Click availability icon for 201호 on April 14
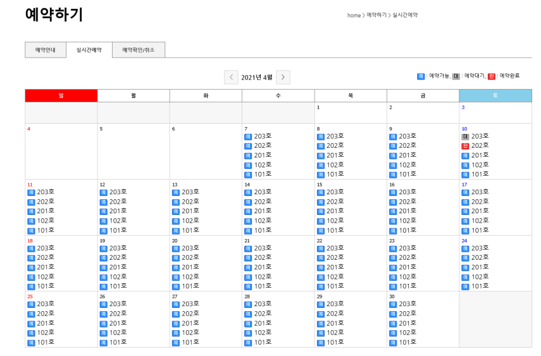541x356 pixels. click(248, 211)
